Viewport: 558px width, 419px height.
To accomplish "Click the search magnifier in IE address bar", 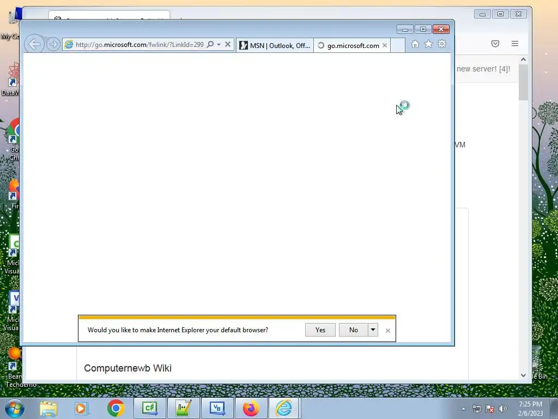I will (x=210, y=45).
